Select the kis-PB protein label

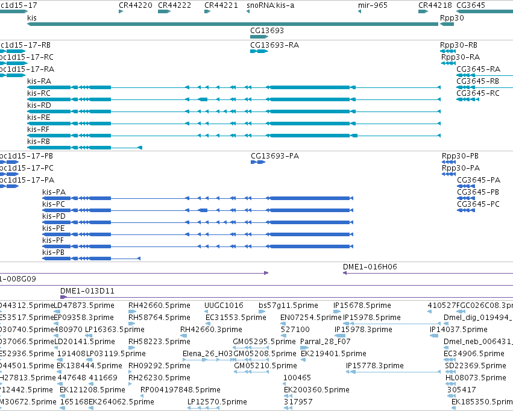(x=53, y=252)
